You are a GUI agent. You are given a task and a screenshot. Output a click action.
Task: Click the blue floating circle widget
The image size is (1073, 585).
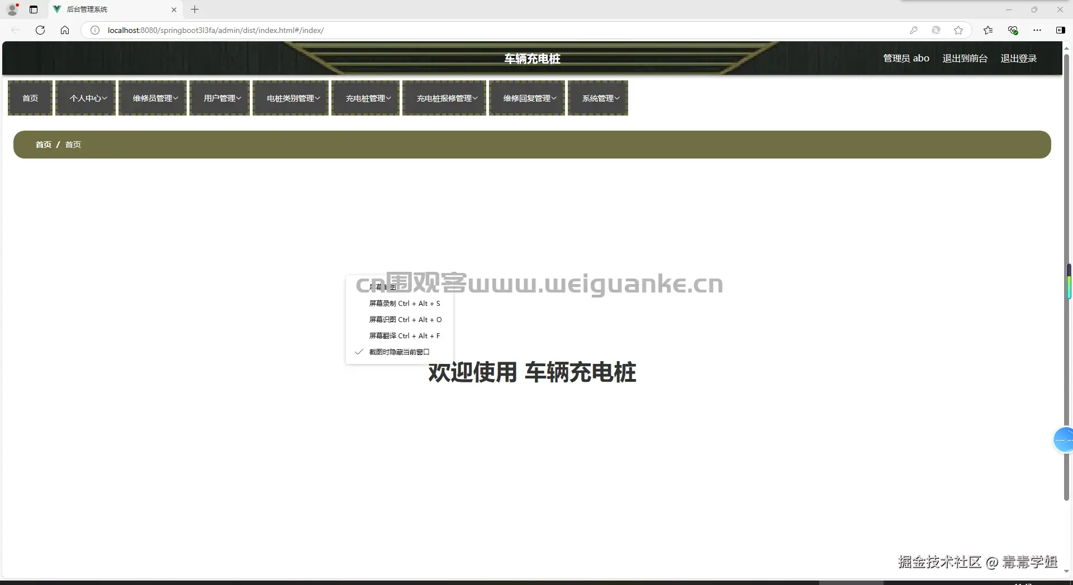(x=1063, y=440)
